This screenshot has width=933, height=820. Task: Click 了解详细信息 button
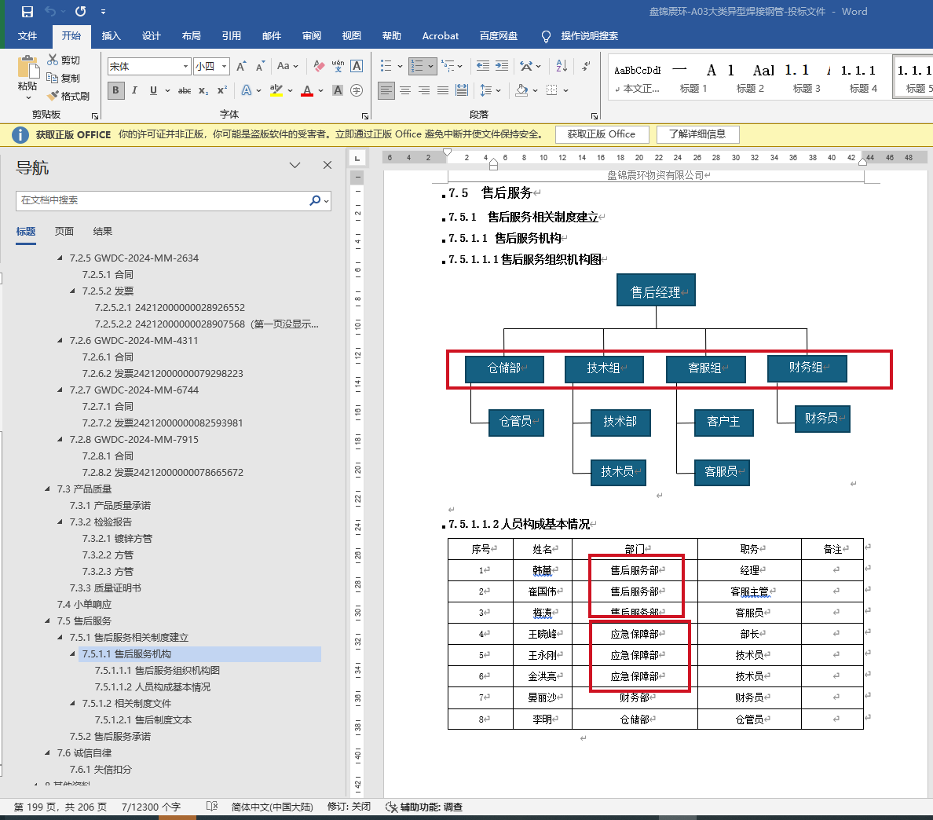coord(697,134)
